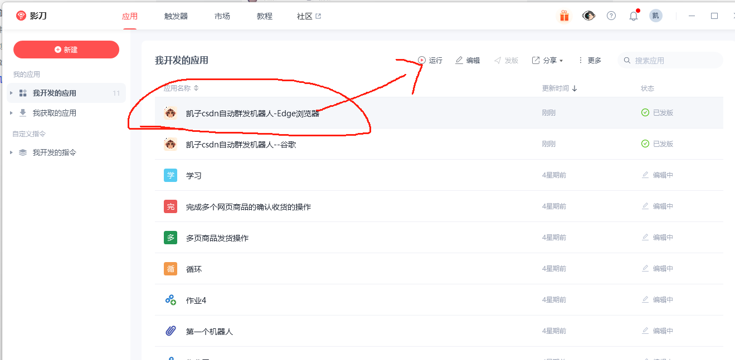Select 凯子csdn自动群发机器人-Edge浏览器 row
Screen dimensions: 735x360
pos(439,113)
